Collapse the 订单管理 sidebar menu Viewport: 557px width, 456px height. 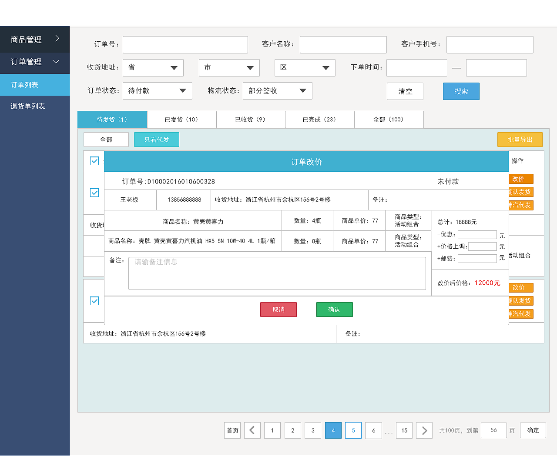coord(35,62)
